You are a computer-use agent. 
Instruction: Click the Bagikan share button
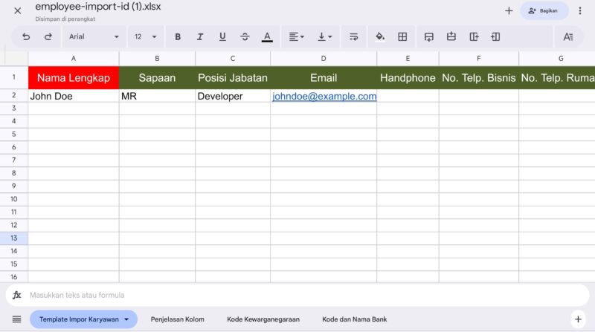click(544, 11)
